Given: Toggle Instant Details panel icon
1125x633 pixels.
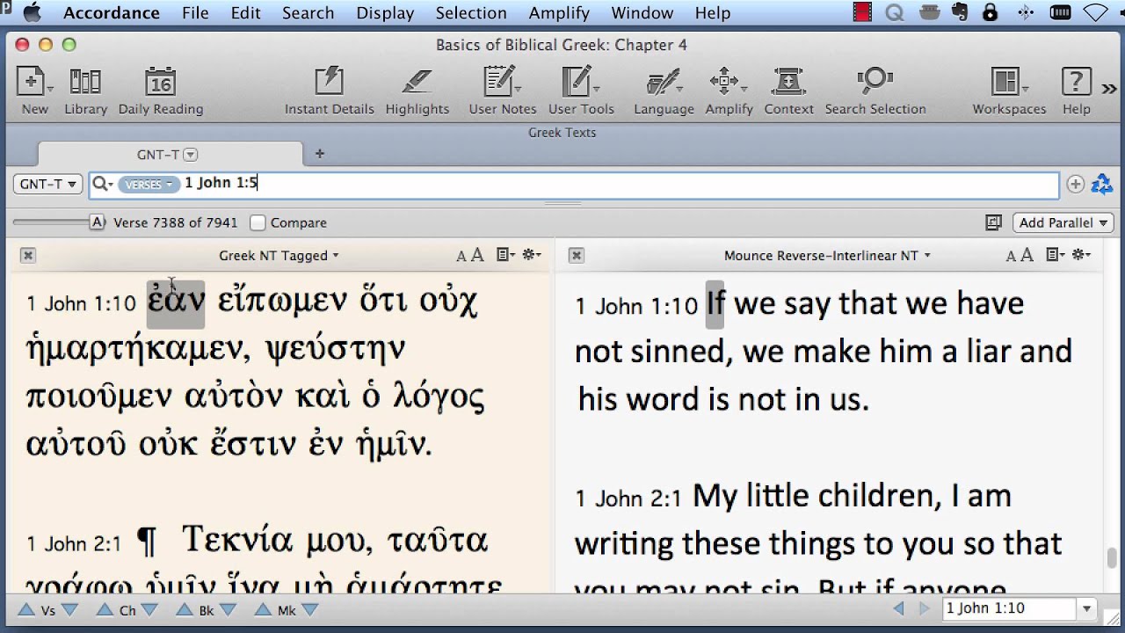Looking at the screenshot, I should 329,82.
